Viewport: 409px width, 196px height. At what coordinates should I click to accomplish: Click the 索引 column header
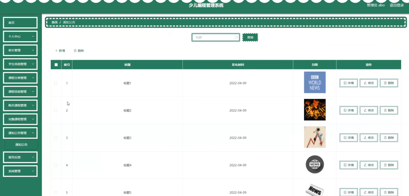click(x=67, y=65)
